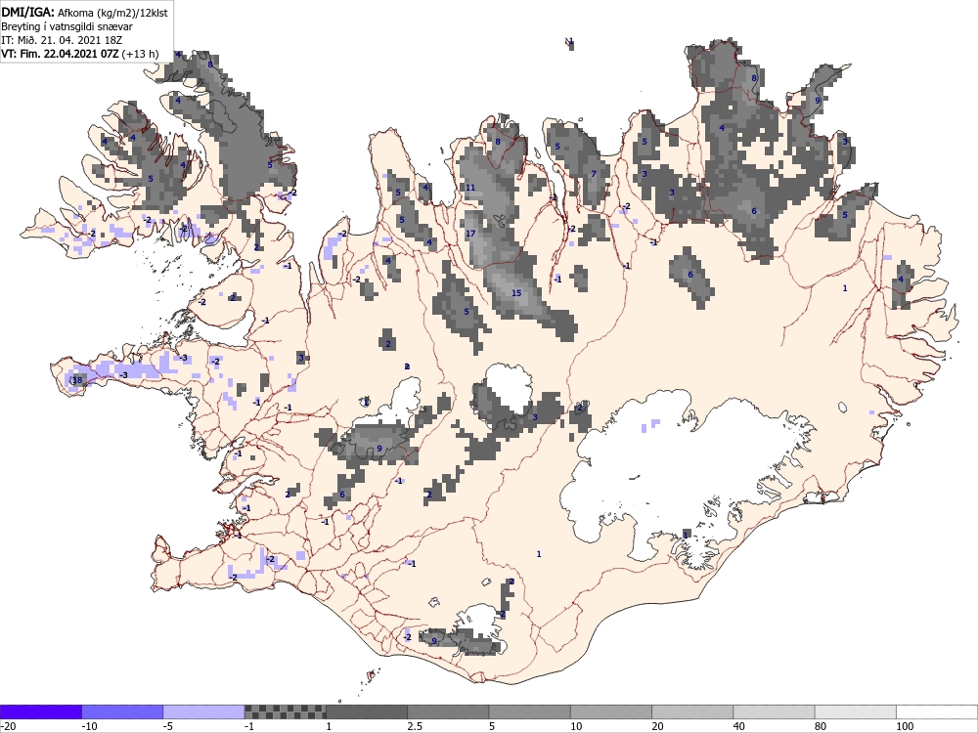Image resolution: width=978 pixels, height=733 pixels.
Task: Click the '17' snow value on the map
Action: [470, 234]
